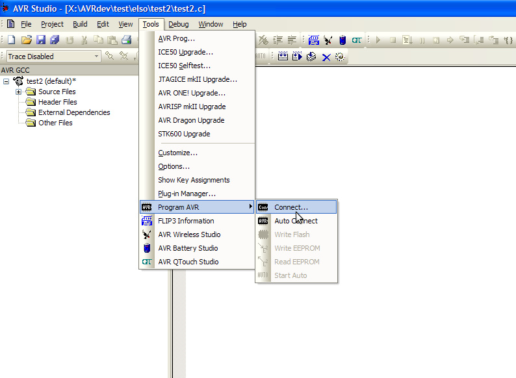Open the Build menu
This screenshot has width=516, height=378.
tap(80, 24)
